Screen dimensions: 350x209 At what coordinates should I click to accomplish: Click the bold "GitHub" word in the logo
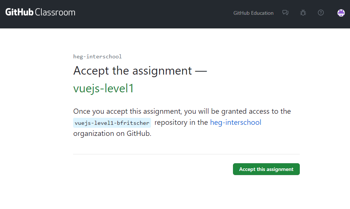coord(19,13)
